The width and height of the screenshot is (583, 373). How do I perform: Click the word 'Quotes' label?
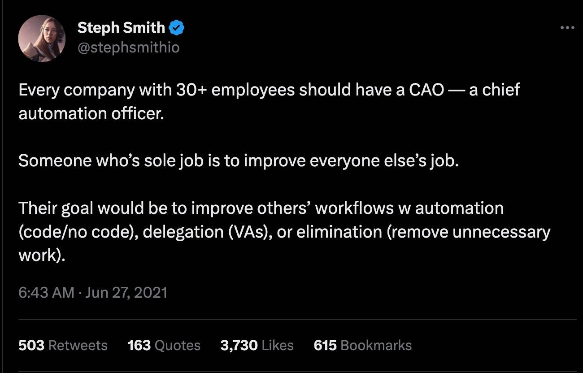click(x=177, y=345)
